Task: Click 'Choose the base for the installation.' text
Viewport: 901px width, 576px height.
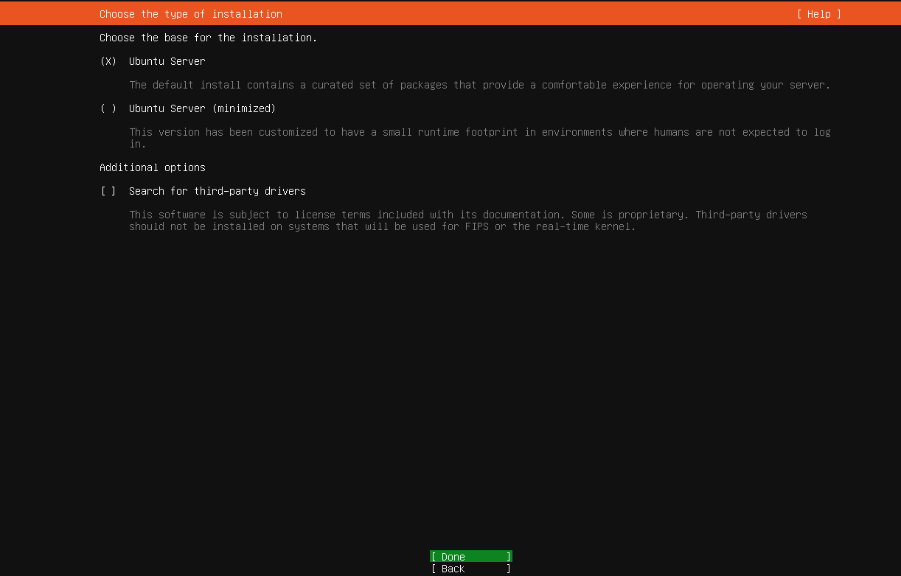Action: pos(209,38)
